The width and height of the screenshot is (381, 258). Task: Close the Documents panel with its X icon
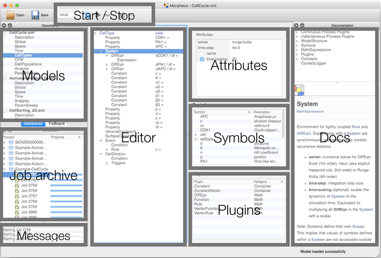coord(4,25)
